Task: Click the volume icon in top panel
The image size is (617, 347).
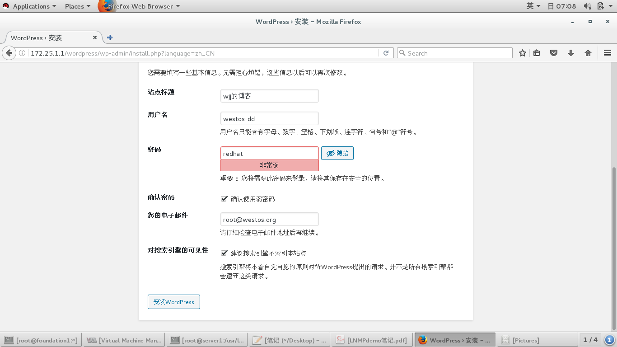Action: [x=587, y=6]
